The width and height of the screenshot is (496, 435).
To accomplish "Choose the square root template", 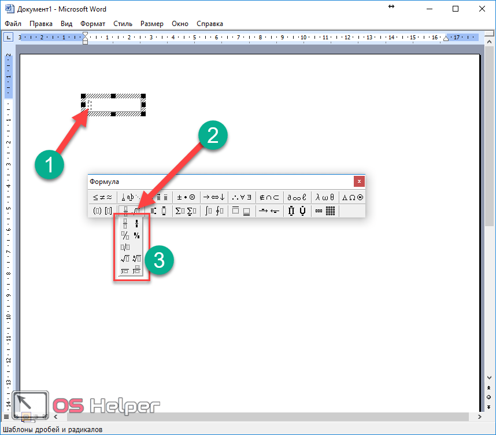I will pyautogui.click(x=124, y=258).
